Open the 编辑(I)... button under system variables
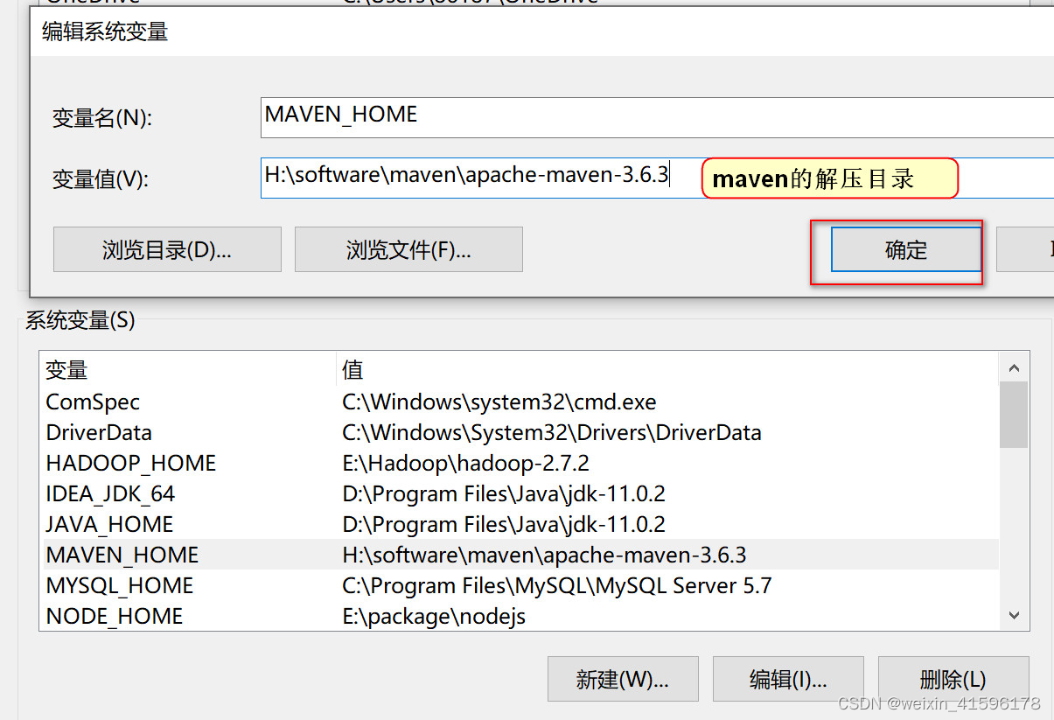Image resolution: width=1054 pixels, height=720 pixels. [x=788, y=679]
